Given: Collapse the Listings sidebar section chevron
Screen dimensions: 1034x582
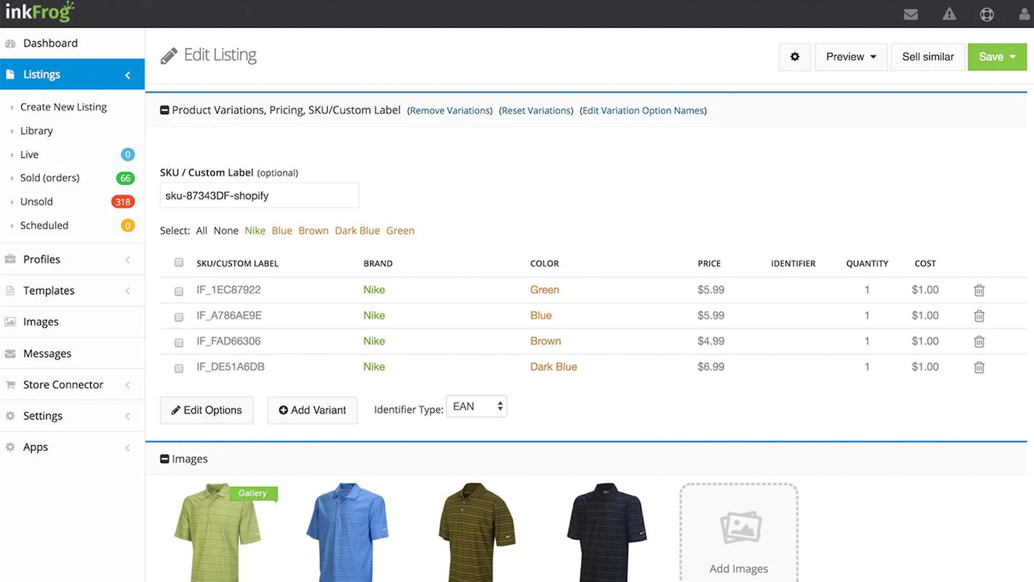Looking at the screenshot, I should [x=127, y=74].
